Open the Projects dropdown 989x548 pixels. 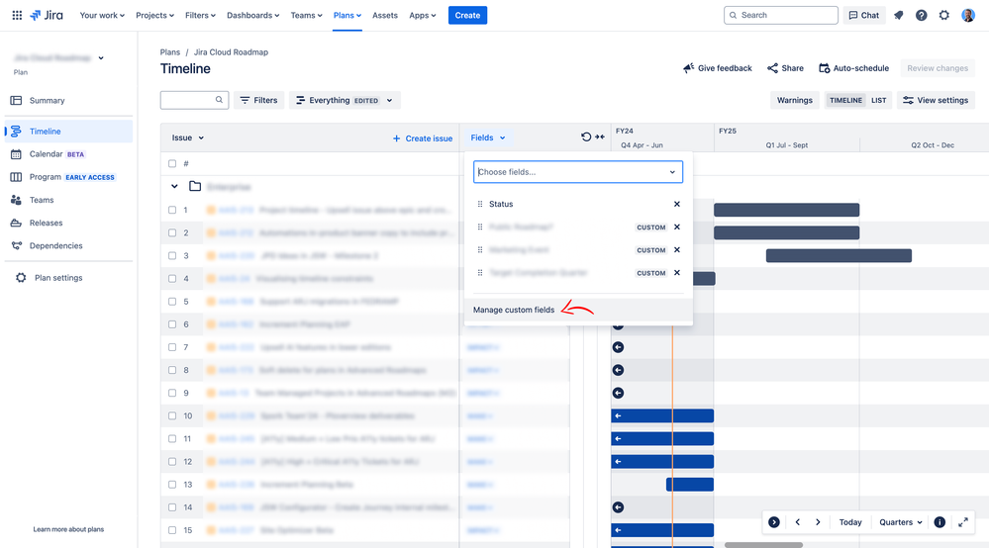[154, 15]
